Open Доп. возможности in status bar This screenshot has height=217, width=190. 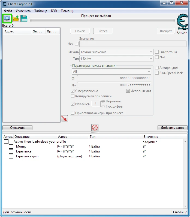[x=17, y=212]
